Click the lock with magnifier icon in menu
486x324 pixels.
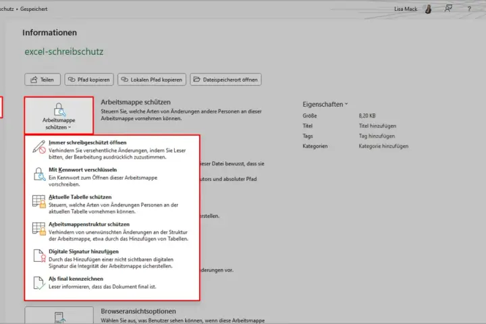(39, 174)
